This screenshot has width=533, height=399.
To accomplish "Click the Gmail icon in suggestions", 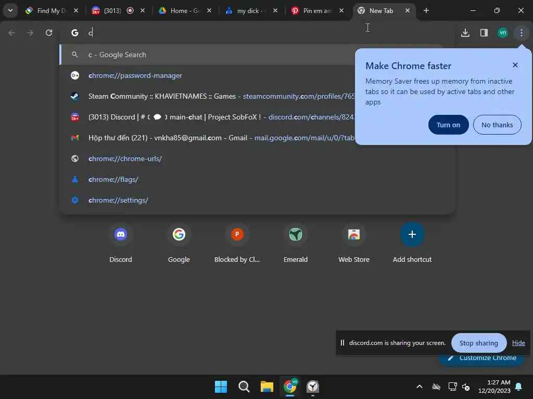I will [75, 138].
